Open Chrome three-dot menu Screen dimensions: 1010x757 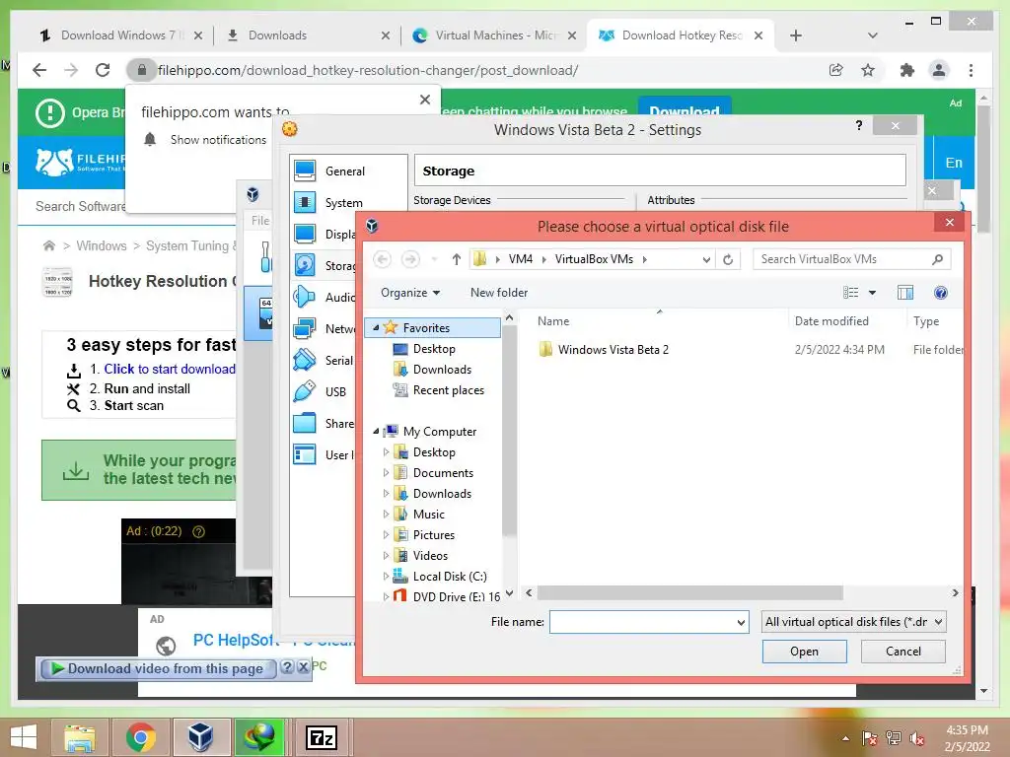pyautogui.click(x=971, y=70)
